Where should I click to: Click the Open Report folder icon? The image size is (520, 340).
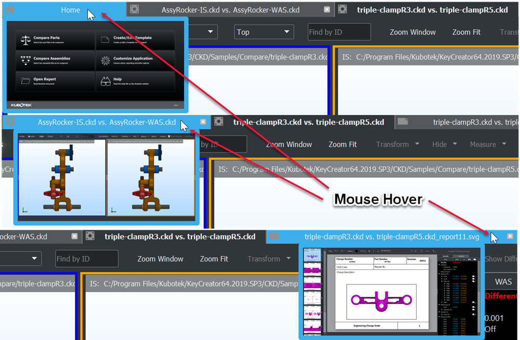[24, 80]
